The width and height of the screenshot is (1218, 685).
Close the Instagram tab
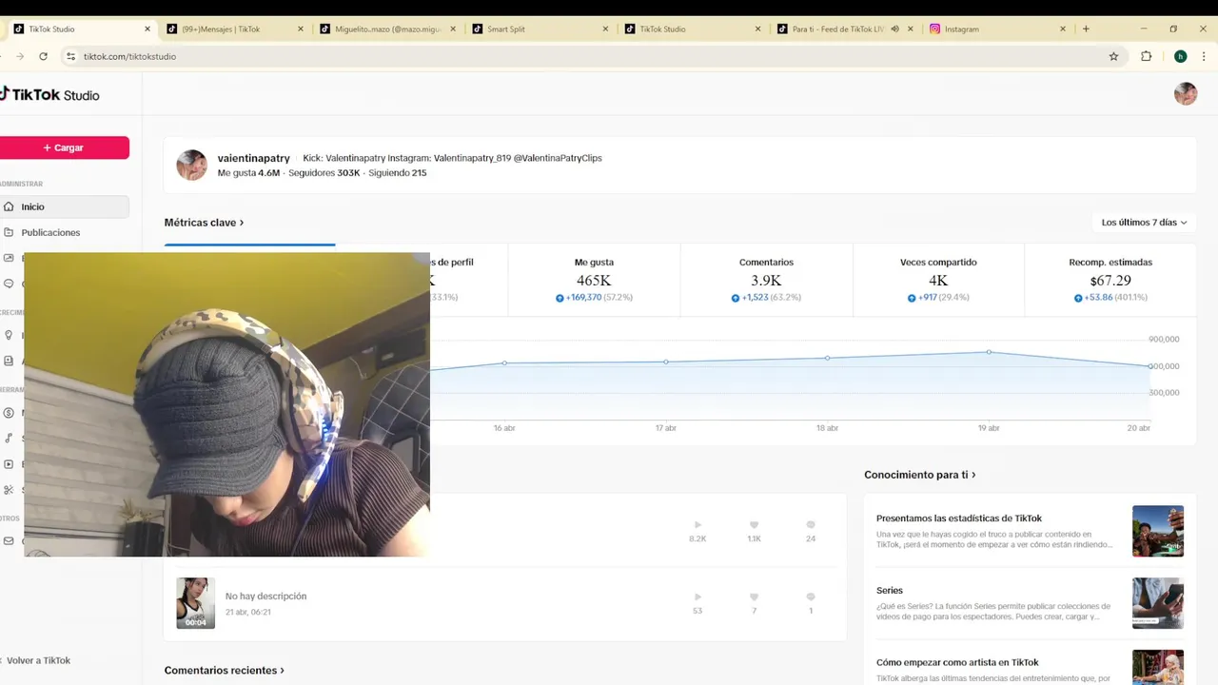(1063, 29)
